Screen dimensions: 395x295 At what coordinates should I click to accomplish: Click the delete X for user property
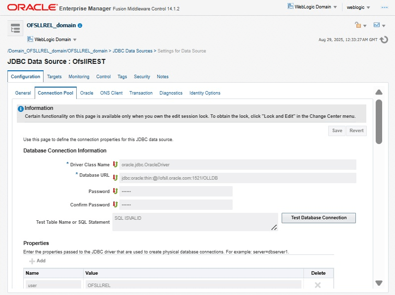(318, 285)
